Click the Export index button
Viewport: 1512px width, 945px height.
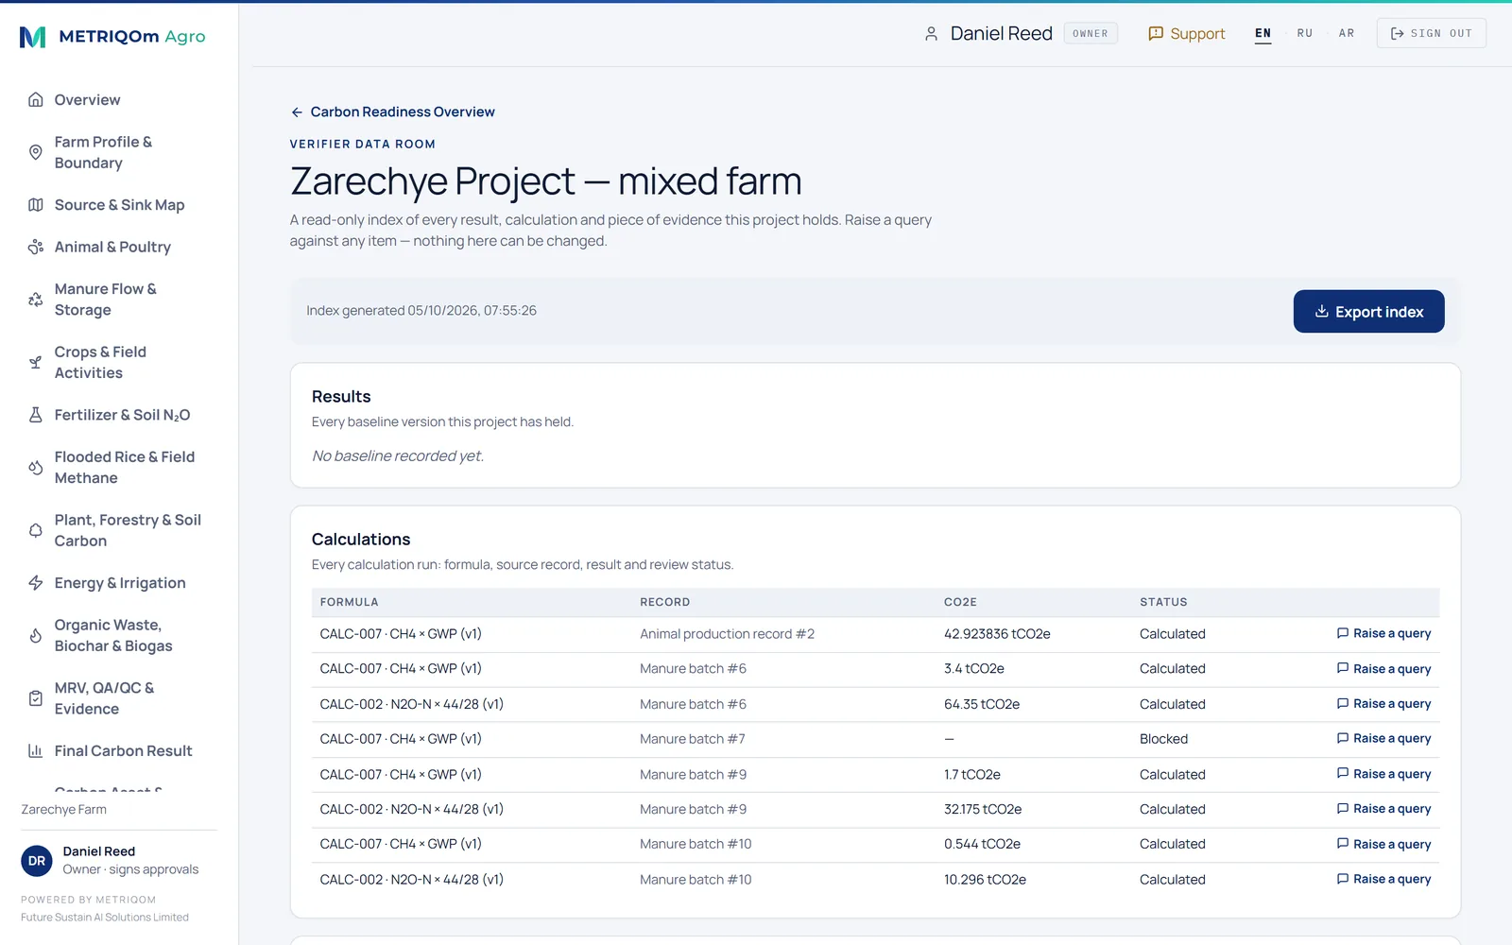click(1368, 312)
